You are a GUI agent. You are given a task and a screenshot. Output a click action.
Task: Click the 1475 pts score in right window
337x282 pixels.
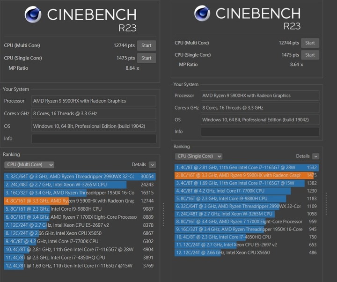tap(290, 55)
